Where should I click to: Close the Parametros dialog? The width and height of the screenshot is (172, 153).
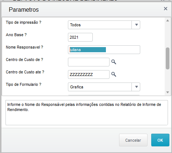pos(165,9)
